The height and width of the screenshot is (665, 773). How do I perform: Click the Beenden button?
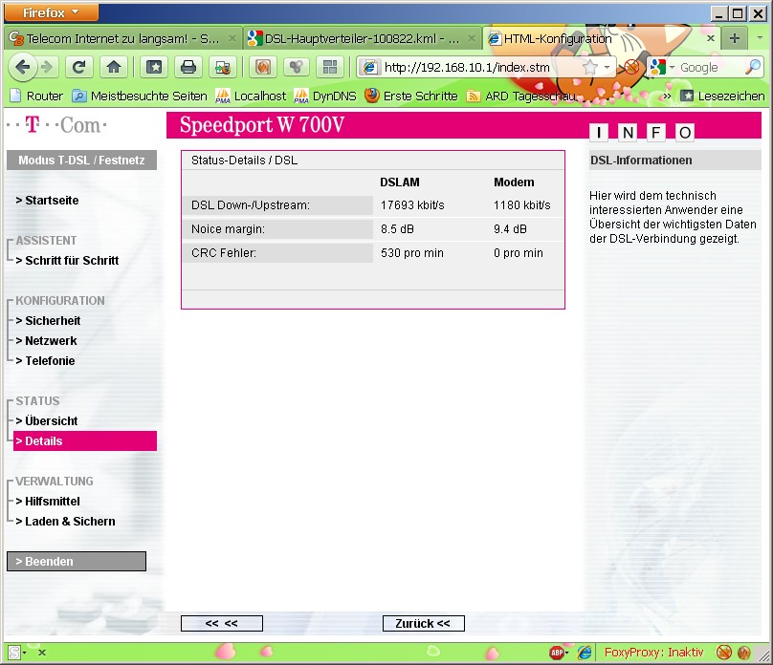tap(77, 562)
